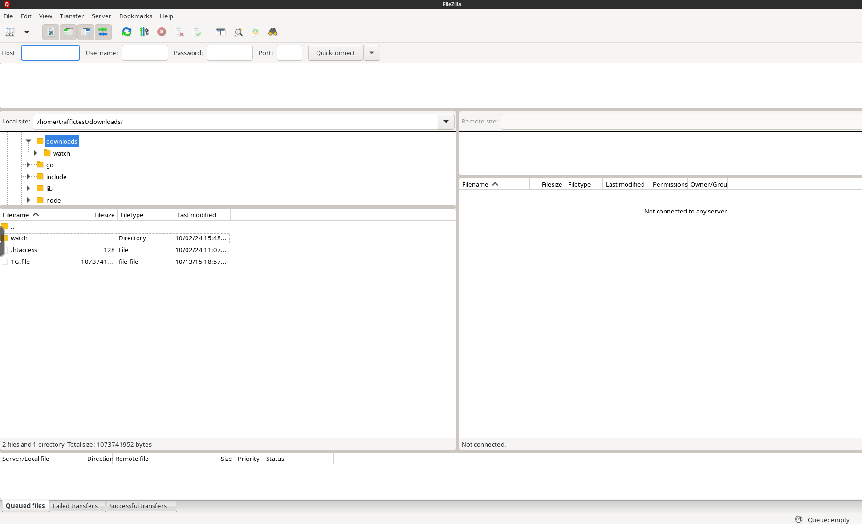Viewport: 862px width, 524px height.
Task: Reconnect to last server icon
Action: click(197, 32)
